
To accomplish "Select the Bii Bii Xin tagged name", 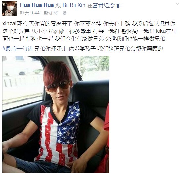I will (74, 5).
